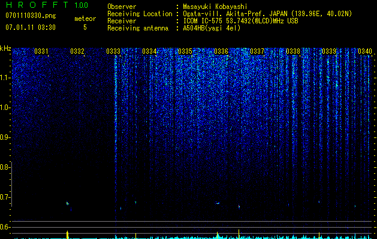
Task: Click the 0332 time marker
Action: click(77, 51)
